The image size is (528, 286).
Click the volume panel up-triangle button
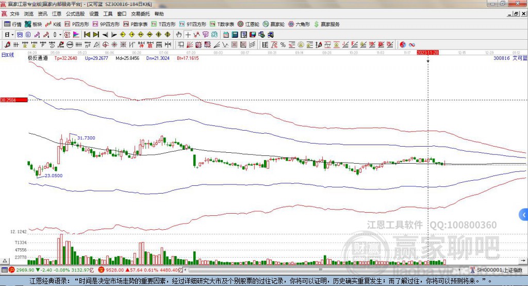tap(5, 261)
